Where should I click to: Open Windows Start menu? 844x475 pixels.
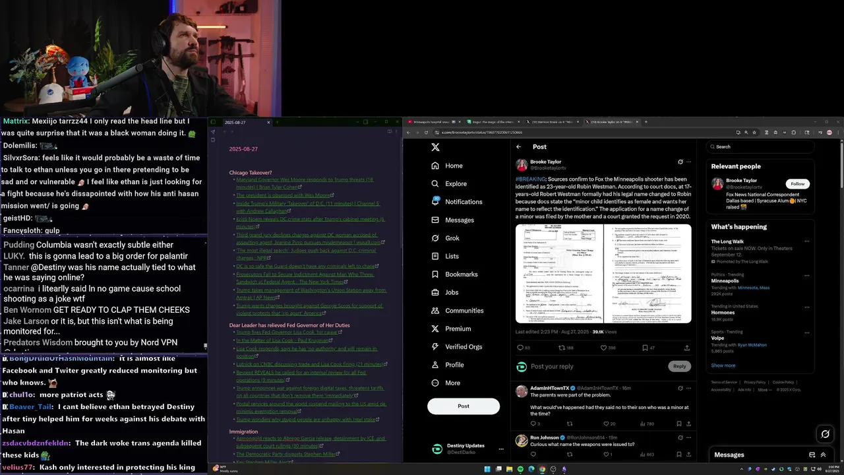(488, 469)
